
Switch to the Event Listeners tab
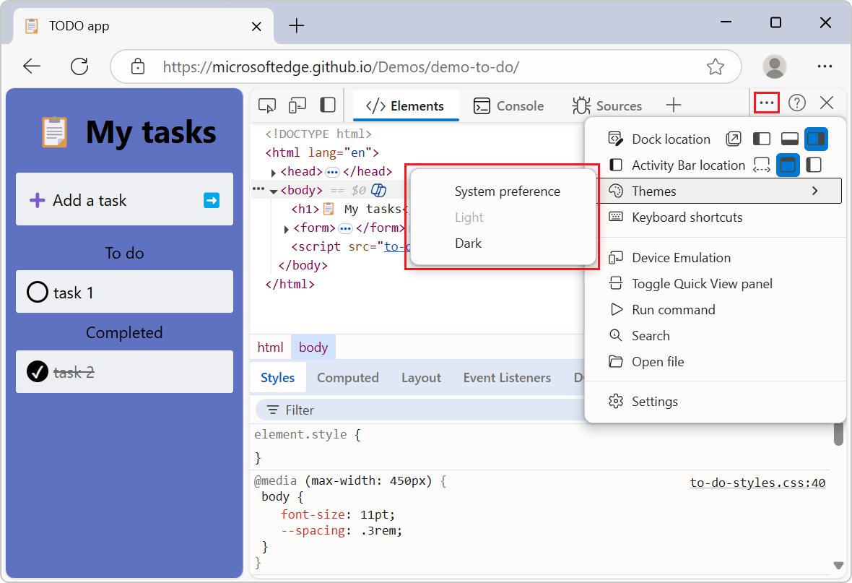(507, 377)
